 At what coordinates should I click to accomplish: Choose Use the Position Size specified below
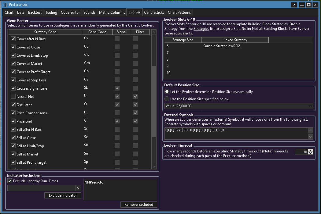click(x=167, y=99)
